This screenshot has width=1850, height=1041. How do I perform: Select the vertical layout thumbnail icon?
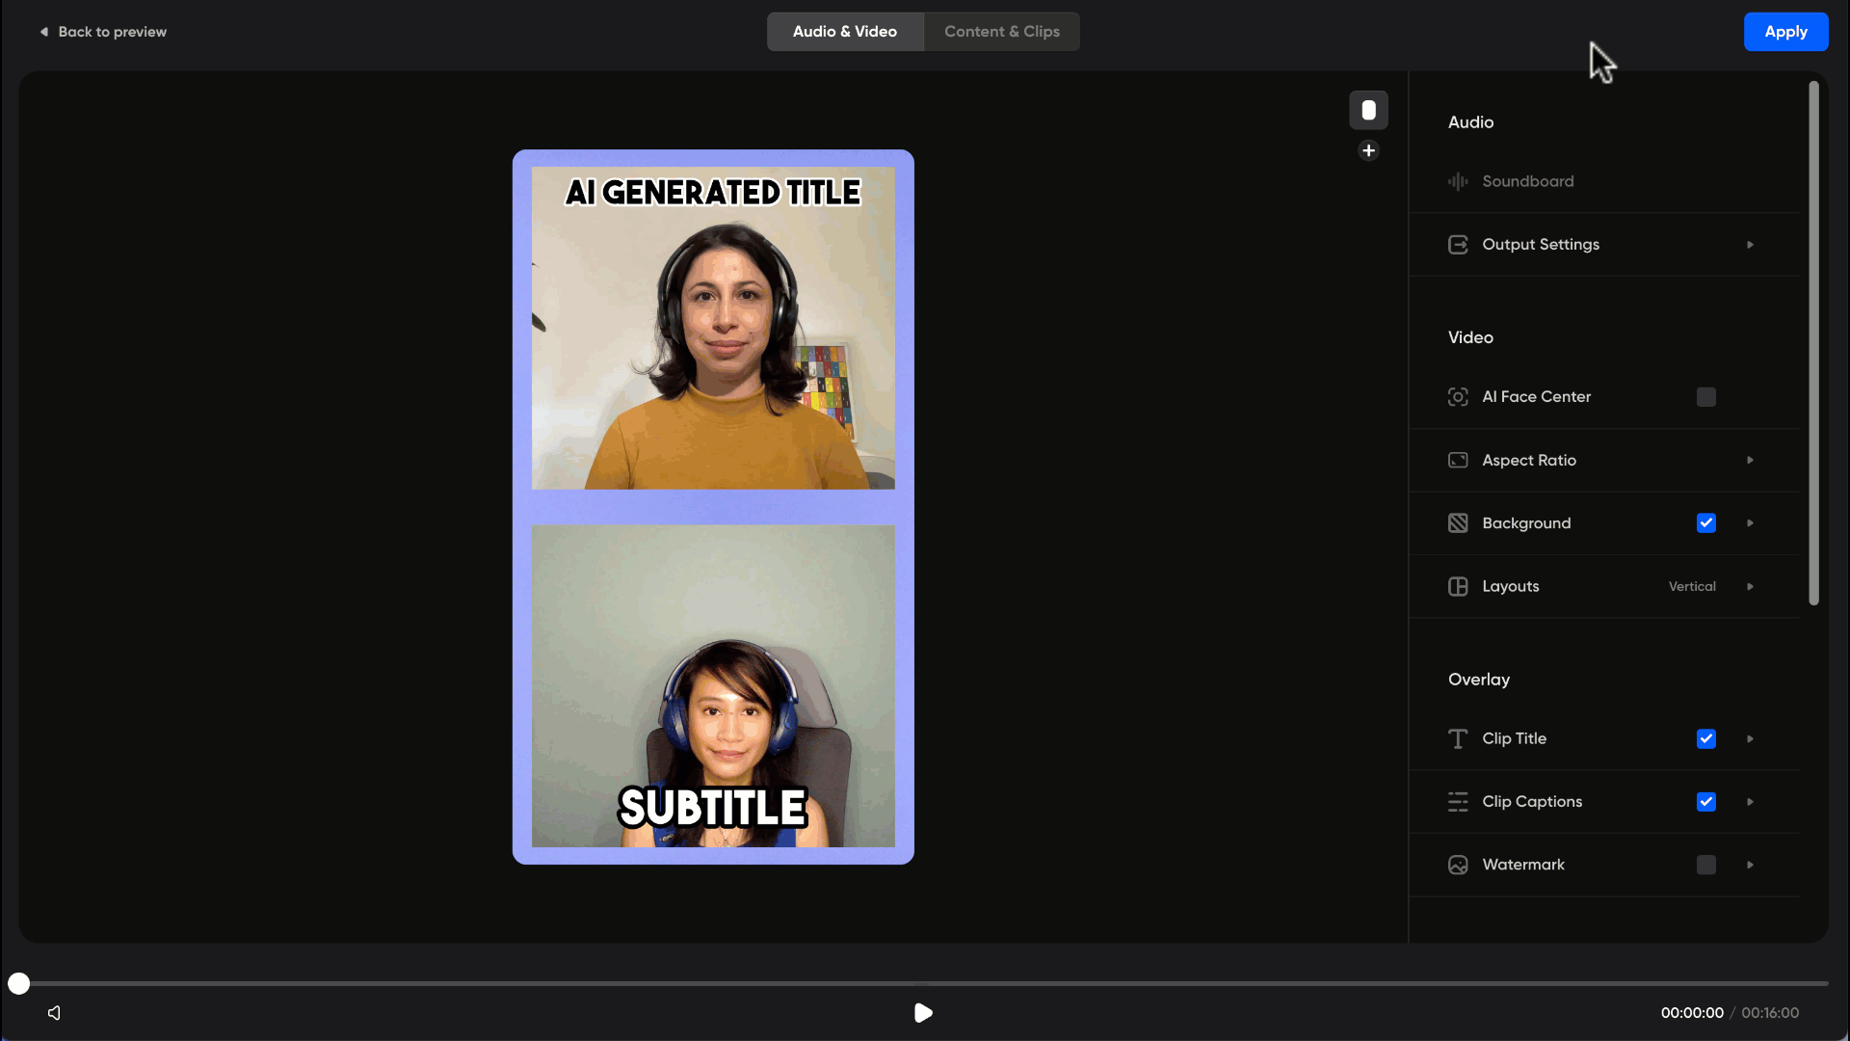pyautogui.click(x=1368, y=110)
